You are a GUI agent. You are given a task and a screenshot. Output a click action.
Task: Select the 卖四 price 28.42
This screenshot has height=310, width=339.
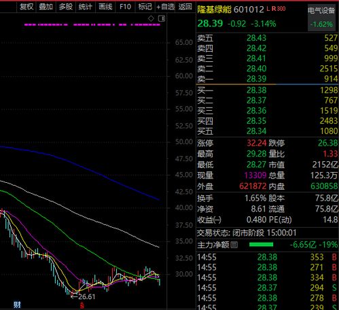pos(256,48)
